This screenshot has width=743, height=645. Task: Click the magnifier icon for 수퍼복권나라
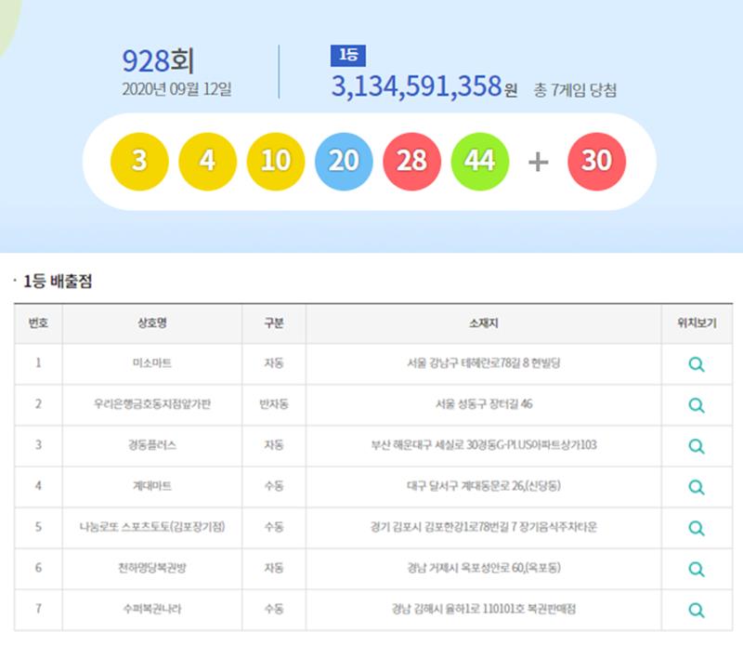pos(696,610)
